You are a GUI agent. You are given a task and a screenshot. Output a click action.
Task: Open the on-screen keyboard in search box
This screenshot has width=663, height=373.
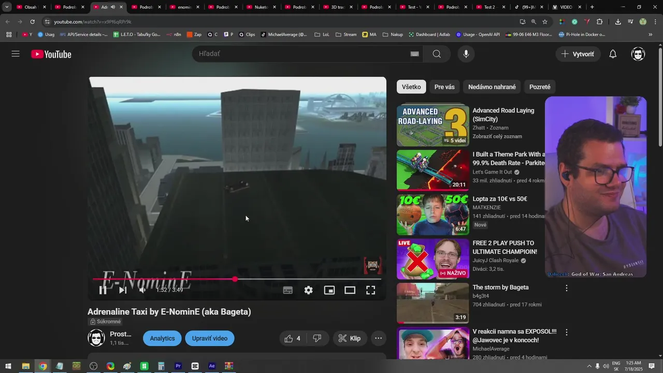[x=414, y=54]
